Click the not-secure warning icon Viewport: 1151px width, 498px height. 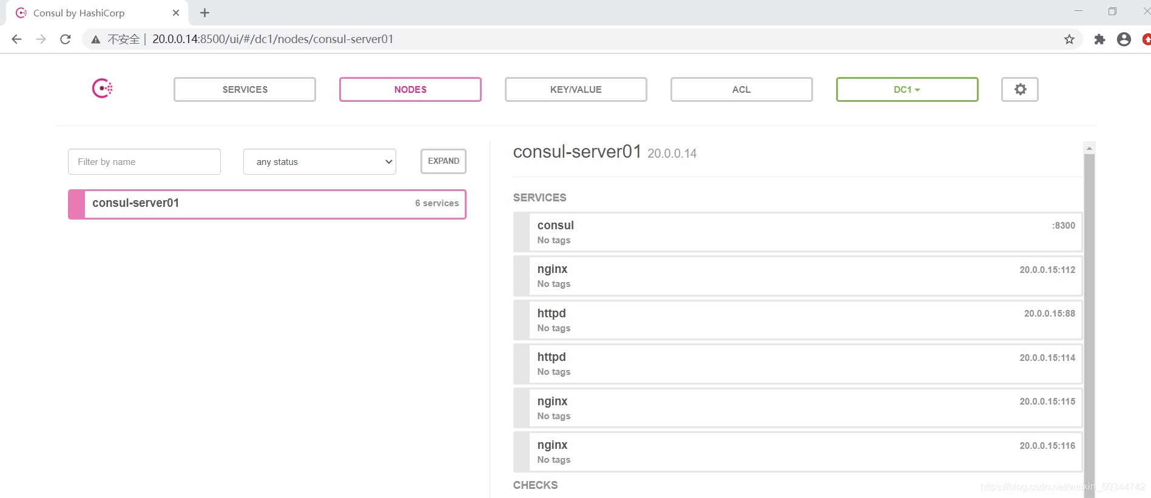tap(96, 39)
